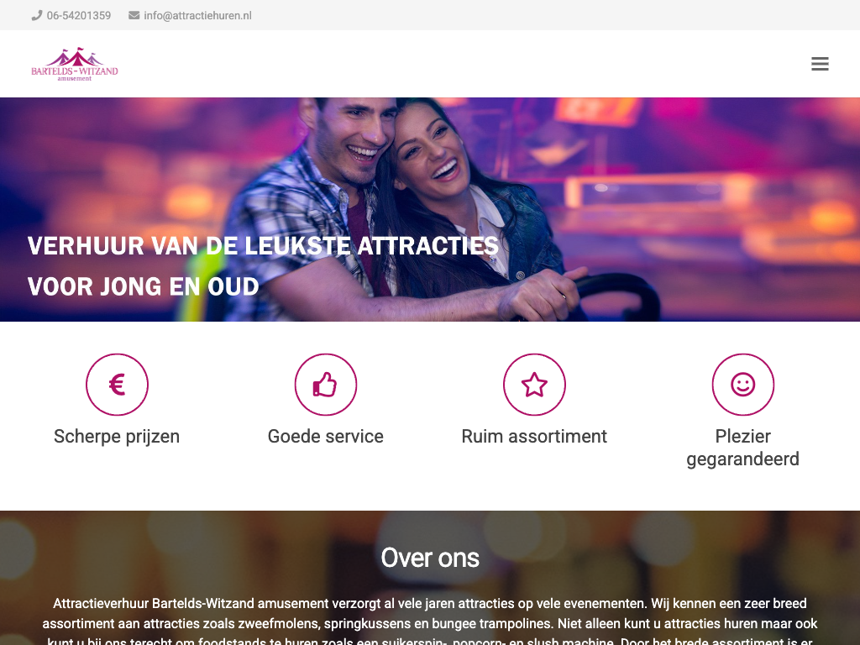Click the gray top contact bar
The image size is (860, 645).
[x=430, y=15]
